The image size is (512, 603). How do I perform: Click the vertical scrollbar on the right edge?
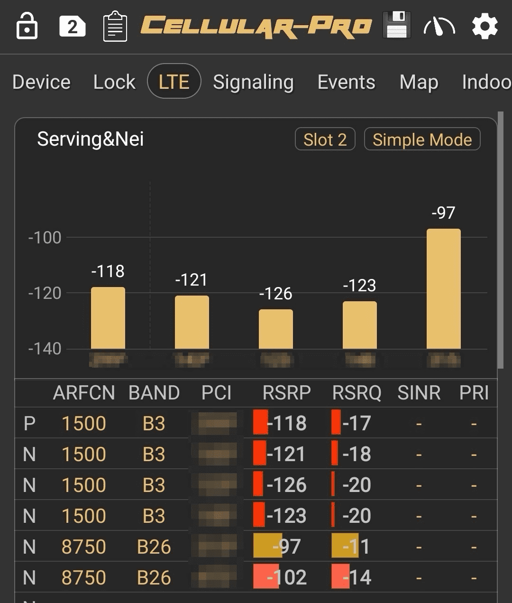501,240
